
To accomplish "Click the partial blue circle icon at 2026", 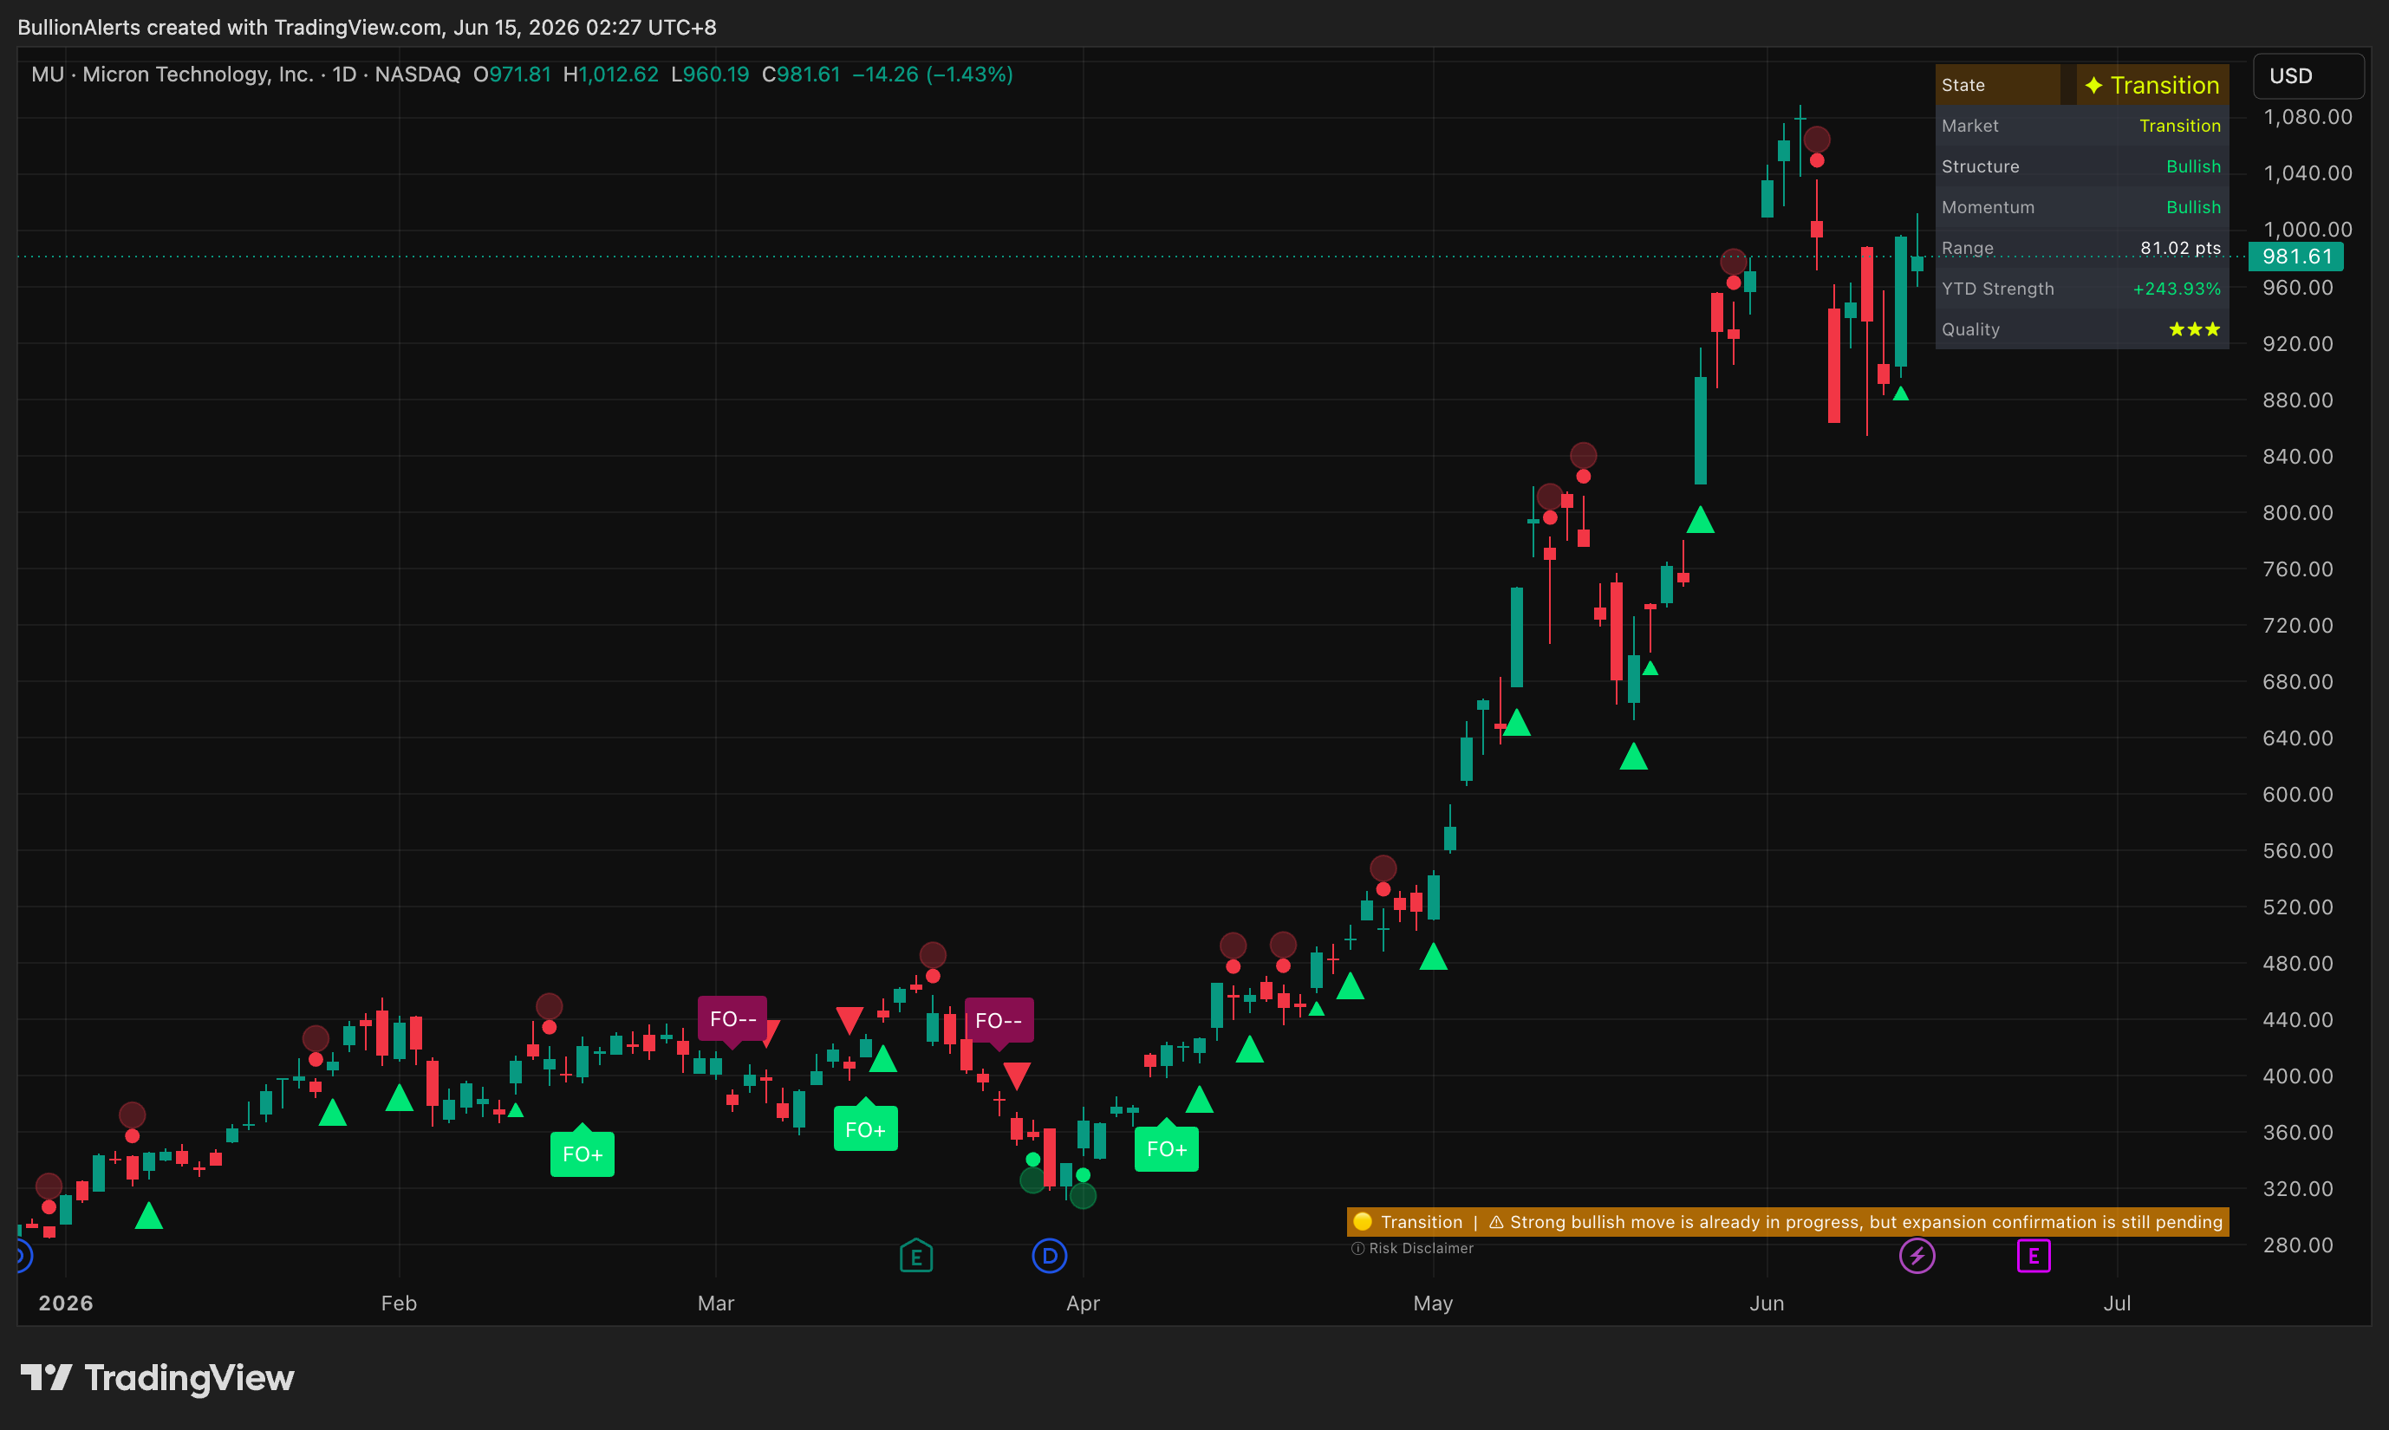I will (x=24, y=1256).
